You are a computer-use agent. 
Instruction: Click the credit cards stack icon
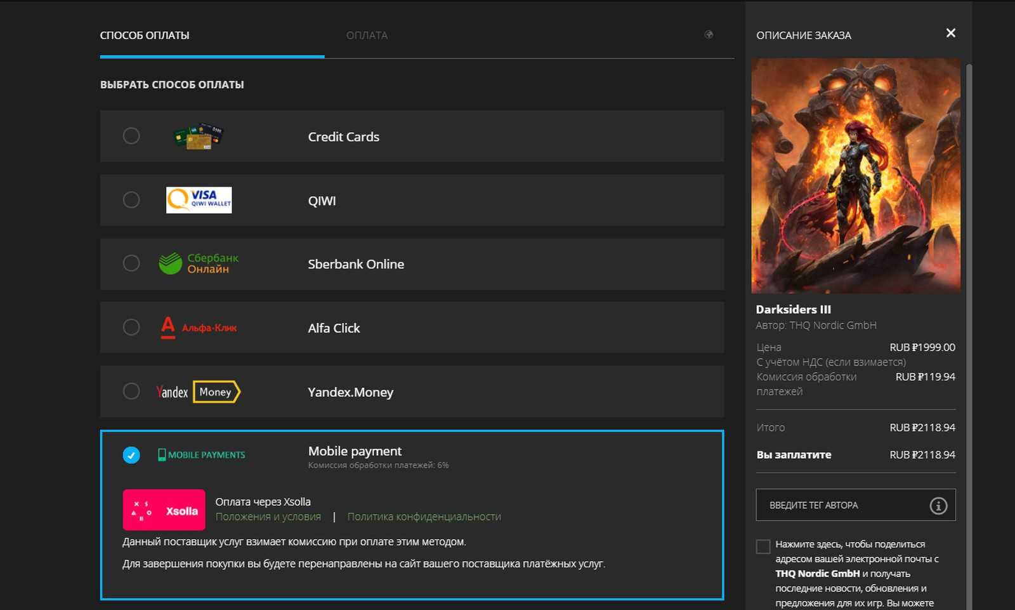[199, 136]
